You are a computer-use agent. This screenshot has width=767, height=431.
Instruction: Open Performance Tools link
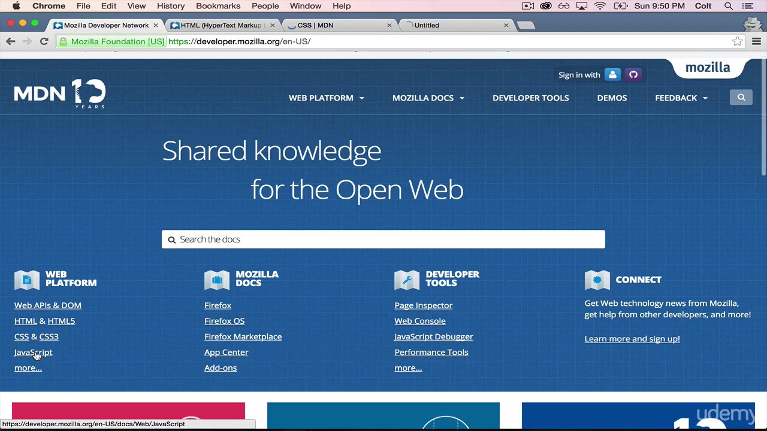click(x=431, y=352)
